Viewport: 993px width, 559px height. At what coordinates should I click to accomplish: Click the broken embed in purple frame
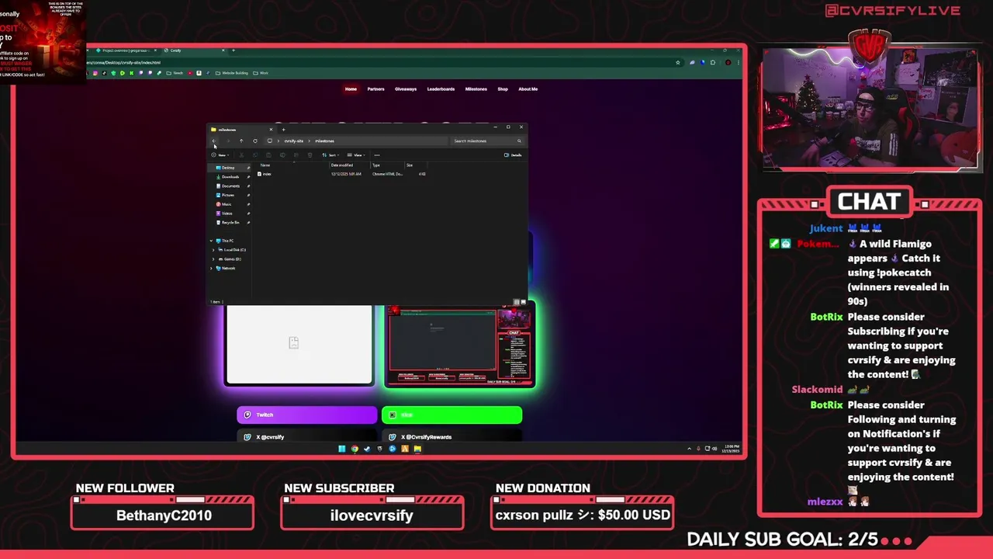click(x=299, y=344)
